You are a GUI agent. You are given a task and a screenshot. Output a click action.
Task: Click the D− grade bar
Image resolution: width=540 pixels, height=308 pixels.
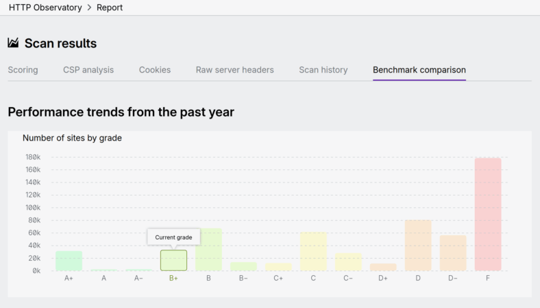pos(453,253)
